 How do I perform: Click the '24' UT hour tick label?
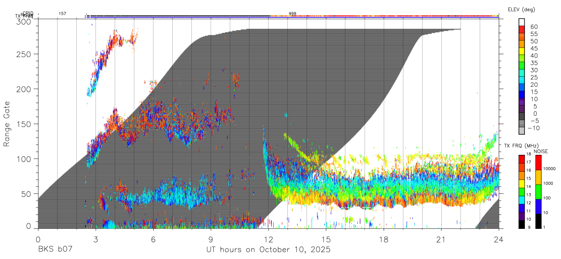click(x=499, y=239)
